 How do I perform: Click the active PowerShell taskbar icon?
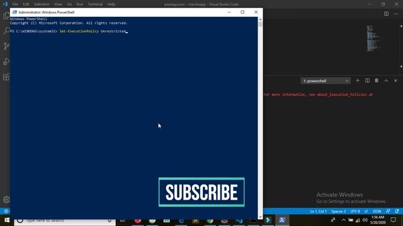pyautogui.click(x=282, y=220)
